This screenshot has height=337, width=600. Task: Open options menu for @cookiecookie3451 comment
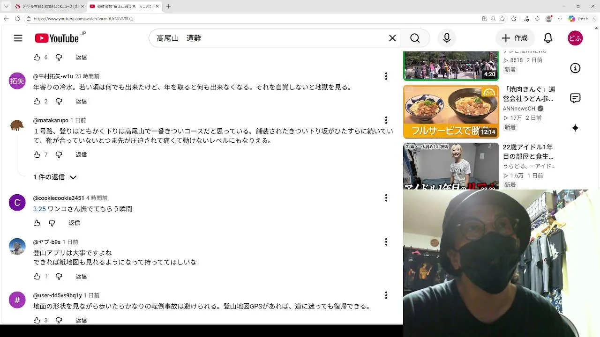pyautogui.click(x=386, y=198)
